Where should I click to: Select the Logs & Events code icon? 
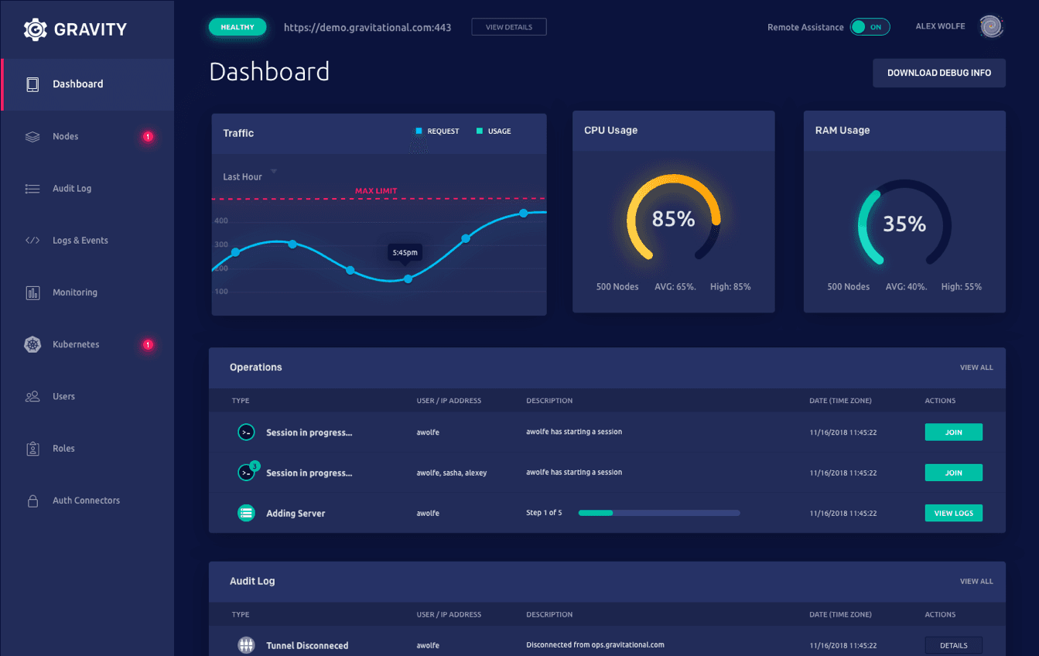32,240
